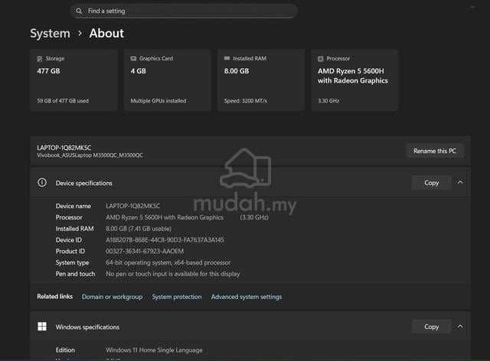Screen dimensions: 490x361
Task: Click the Windows specifications header label
Action: (87, 327)
